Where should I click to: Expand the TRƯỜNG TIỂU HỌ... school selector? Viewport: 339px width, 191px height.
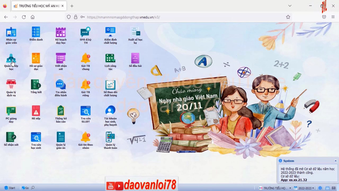coord(275,188)
